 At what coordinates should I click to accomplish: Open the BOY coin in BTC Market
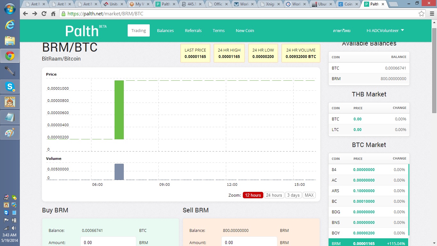[x=369, y=233]
